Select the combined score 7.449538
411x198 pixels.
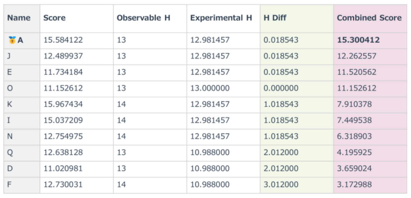(354, 120)
